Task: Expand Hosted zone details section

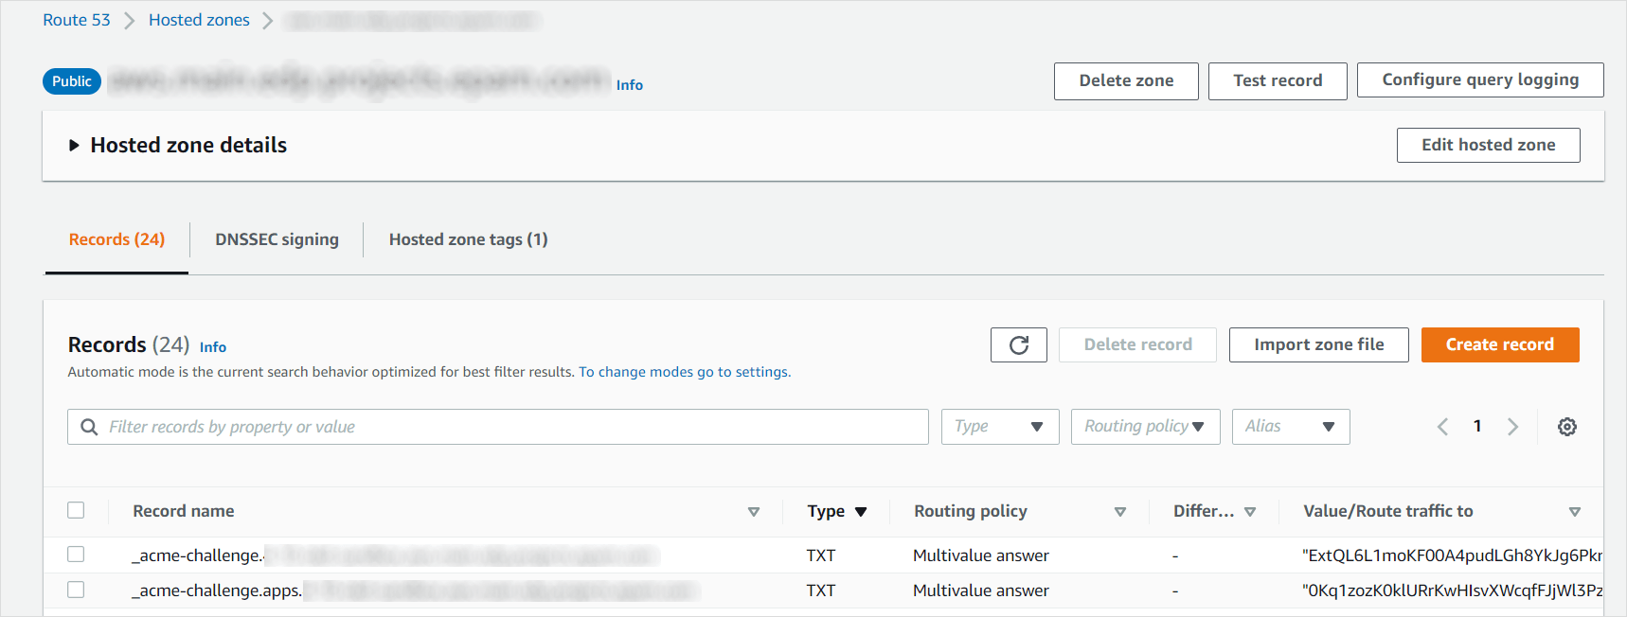Action: [74, 145]
